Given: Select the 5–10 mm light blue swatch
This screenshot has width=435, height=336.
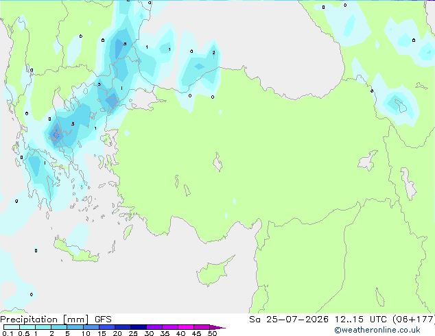Looking at the screenshot, I should click(75, 327).
